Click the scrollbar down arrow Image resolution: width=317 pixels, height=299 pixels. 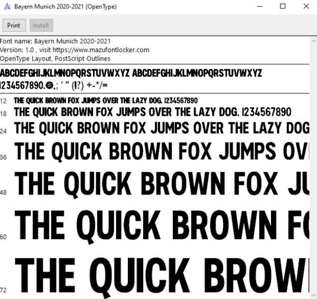tap(313, 295)
